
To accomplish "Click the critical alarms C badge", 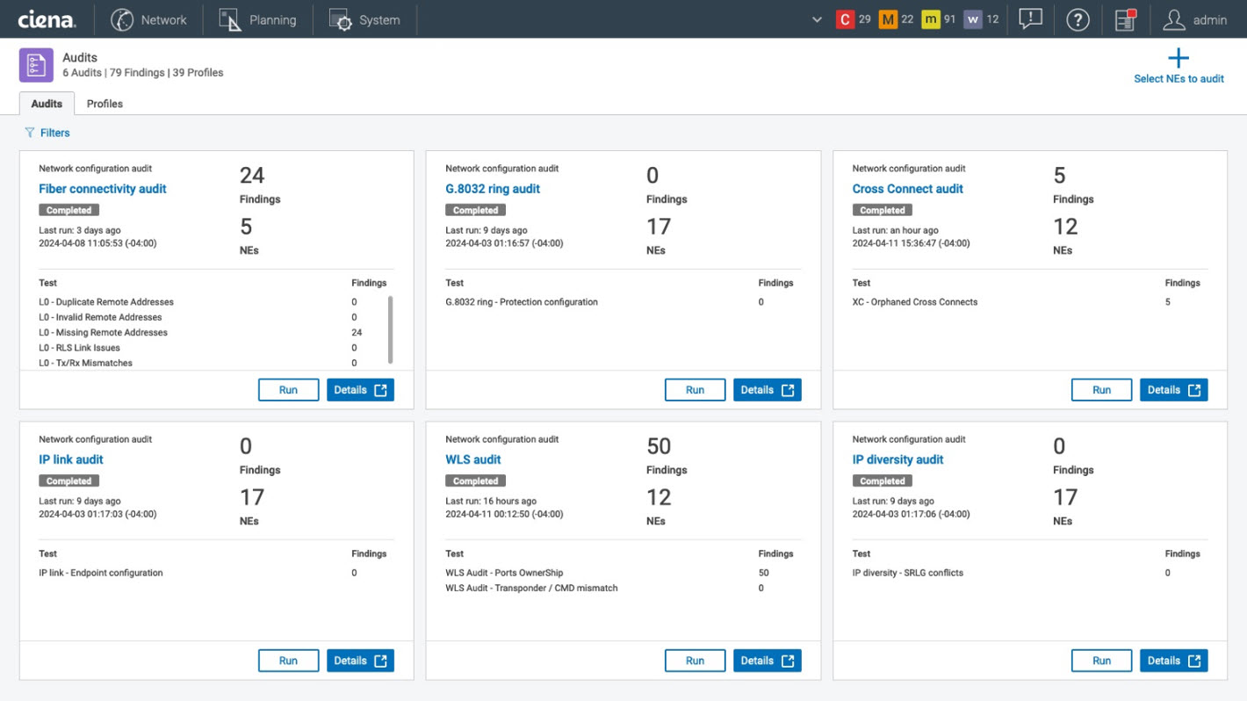I will pyautogui.click(x=845, y=19).
